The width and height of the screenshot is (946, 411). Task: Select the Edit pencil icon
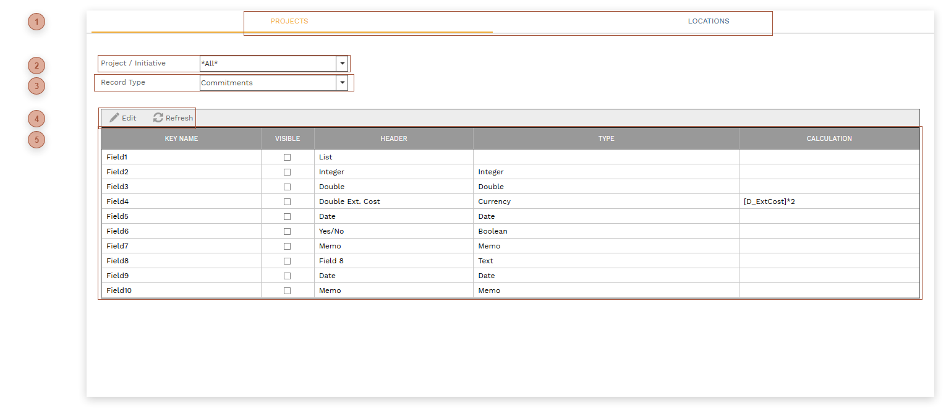click(115, 117)
